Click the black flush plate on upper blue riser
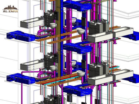The image size is (139, 104). tap(83, 19)
